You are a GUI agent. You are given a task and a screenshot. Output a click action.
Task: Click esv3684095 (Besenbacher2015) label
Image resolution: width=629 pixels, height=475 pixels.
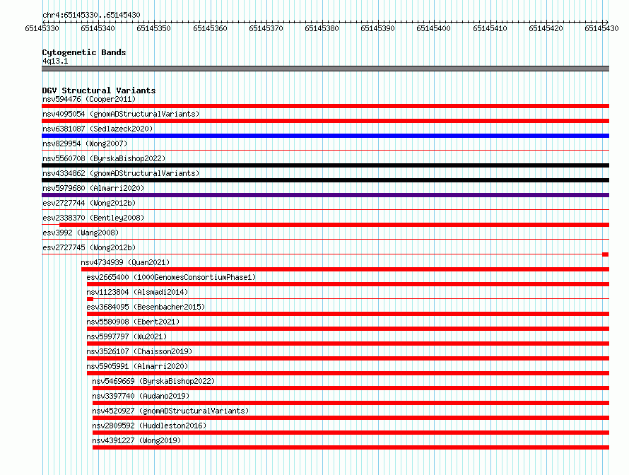click(146, 307)
